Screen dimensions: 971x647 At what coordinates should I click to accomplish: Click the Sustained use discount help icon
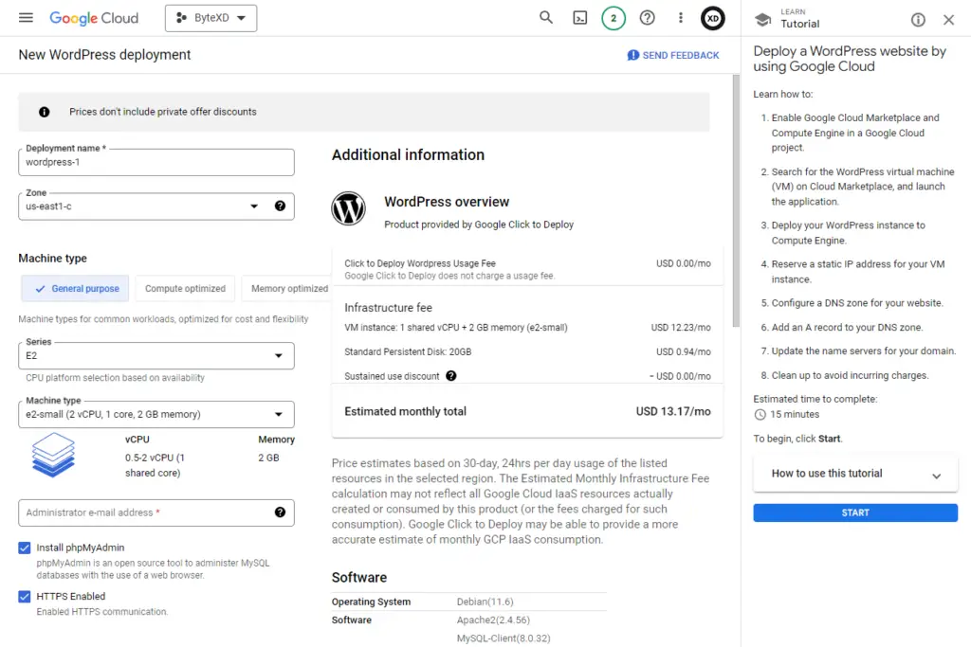tap(450, 375)
